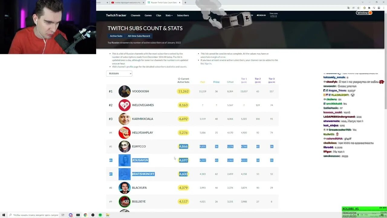Open BRATISHKINOFF channel avatar
Viewport: 387px width, 218px height.
[x=124, y=174]
